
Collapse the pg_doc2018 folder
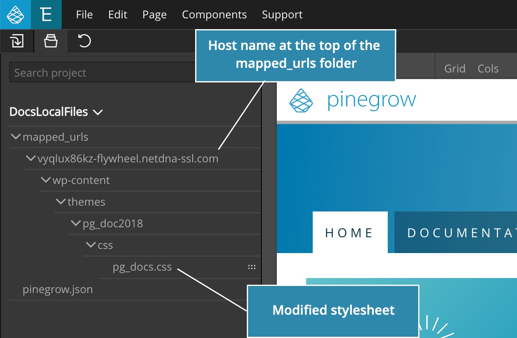77,223
